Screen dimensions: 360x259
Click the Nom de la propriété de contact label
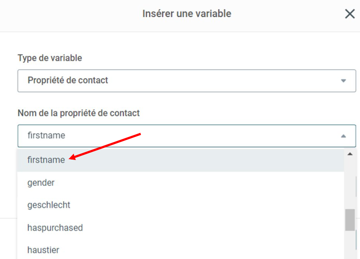pos(78,113)
